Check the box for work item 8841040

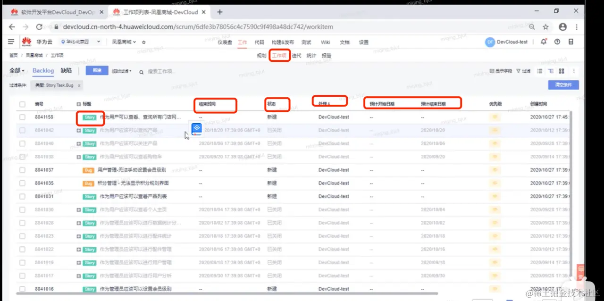pos(22,143)
